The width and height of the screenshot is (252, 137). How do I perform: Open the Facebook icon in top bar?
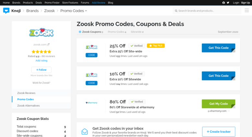pos(223,3)
